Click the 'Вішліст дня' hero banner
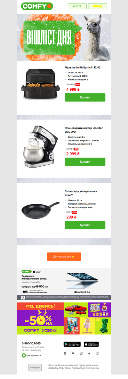This screenshot has height=379, width=128. pyautogui.click(x=64, y=37)
